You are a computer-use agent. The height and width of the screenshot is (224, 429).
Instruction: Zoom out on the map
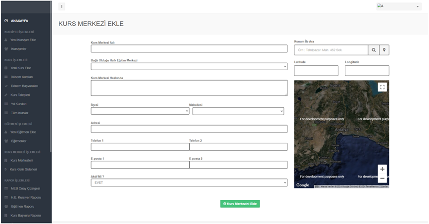382,178
